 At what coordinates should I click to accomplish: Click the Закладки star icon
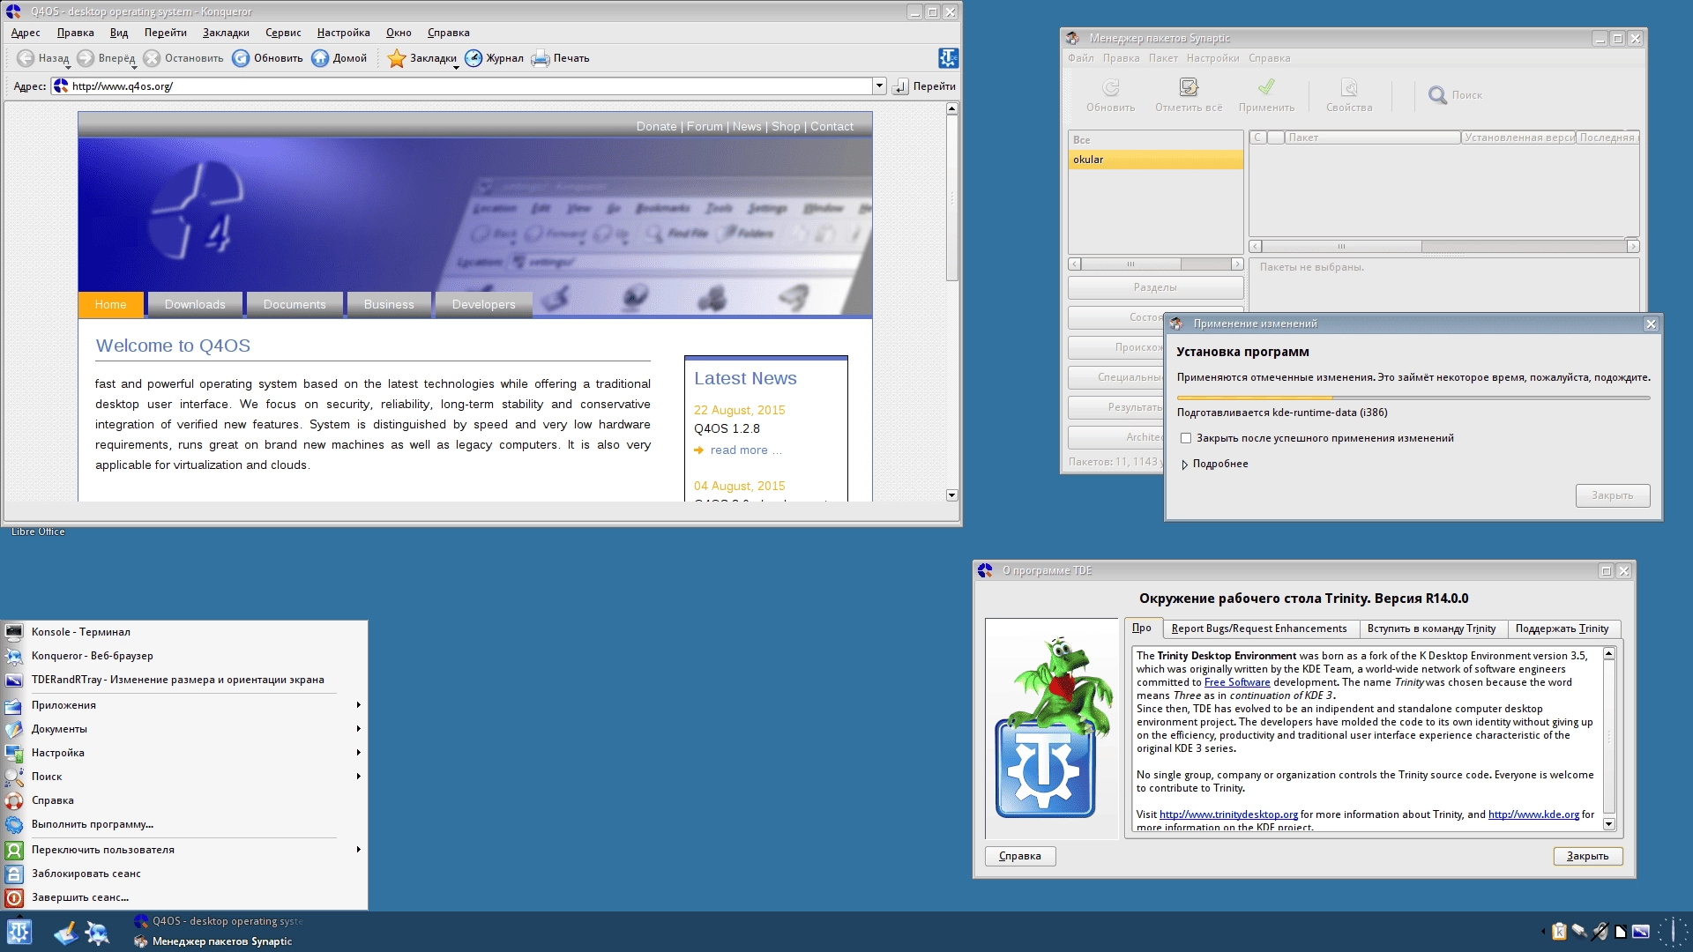(x=397, y=58)
